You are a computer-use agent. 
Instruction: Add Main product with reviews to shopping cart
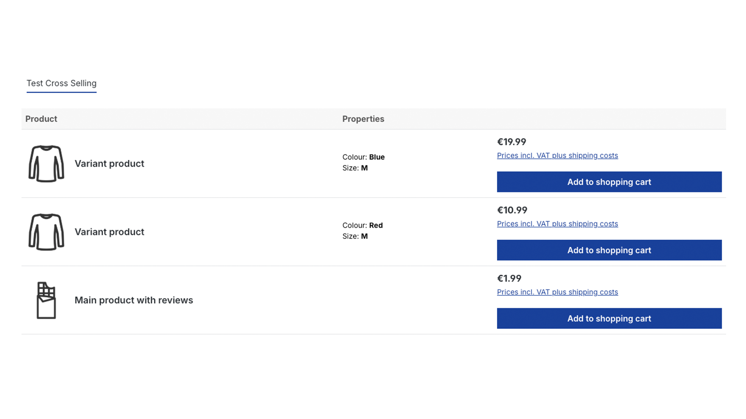(x=609, y=319)
